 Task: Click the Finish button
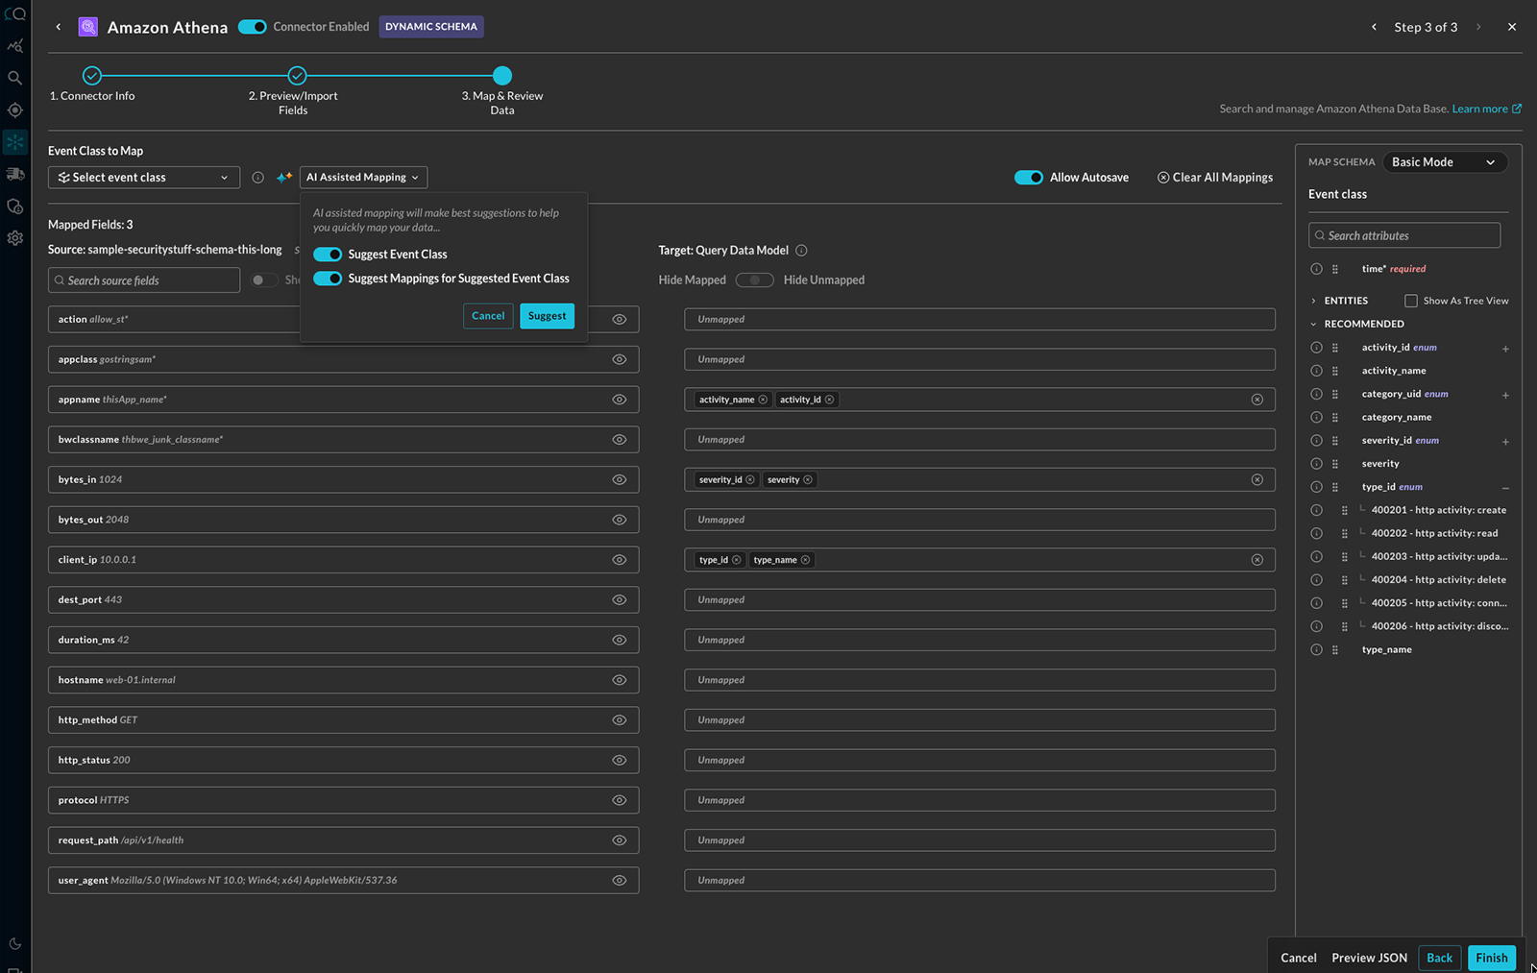click(x=1491, y=958)
